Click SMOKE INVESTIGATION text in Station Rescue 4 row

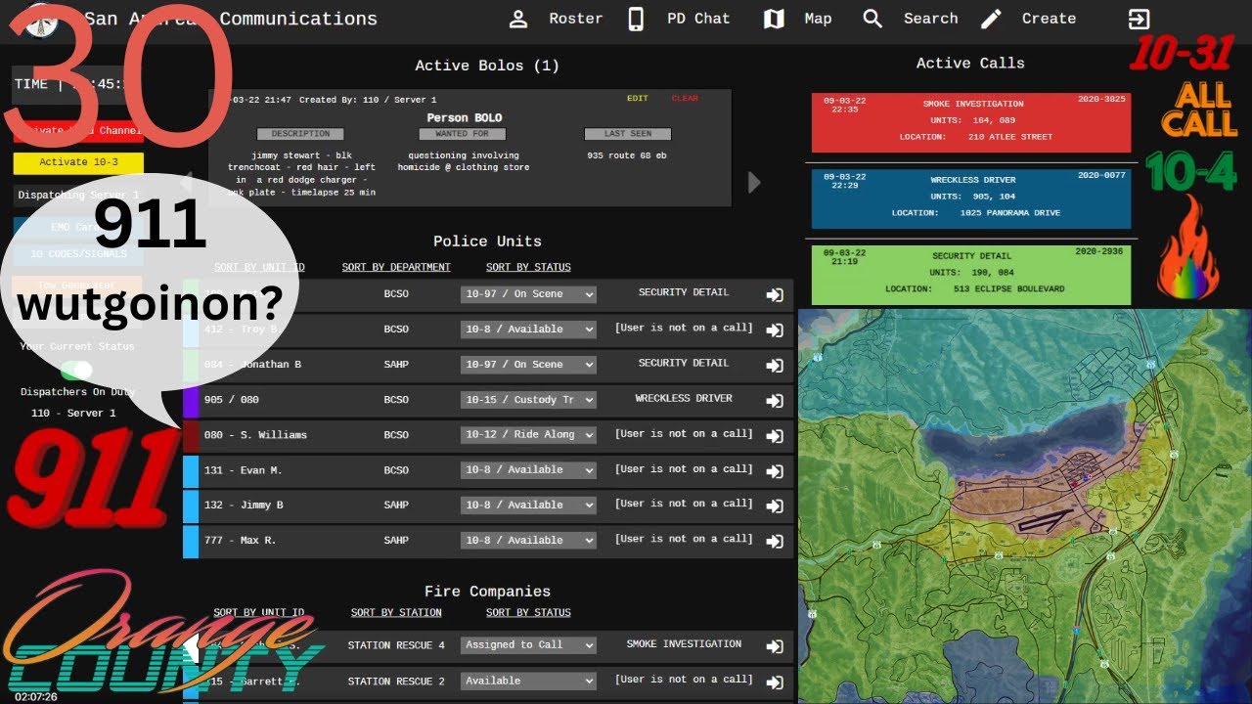tap(684, 644)
